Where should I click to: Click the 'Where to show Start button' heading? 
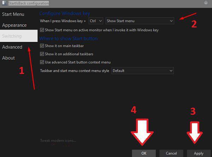coord(69,38)
